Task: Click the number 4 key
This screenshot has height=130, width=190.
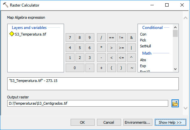Action: (x=70, y=48)
